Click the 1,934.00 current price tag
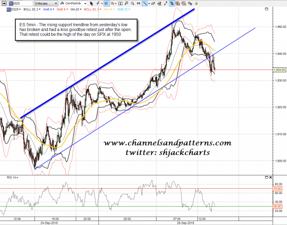287x225 pixels. (x=279, y=70)
